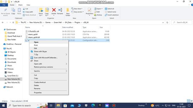Go up one folder with Up arrow
This screenshot has width=193, height=108.
pyautogui.click(x=13, y=22)
